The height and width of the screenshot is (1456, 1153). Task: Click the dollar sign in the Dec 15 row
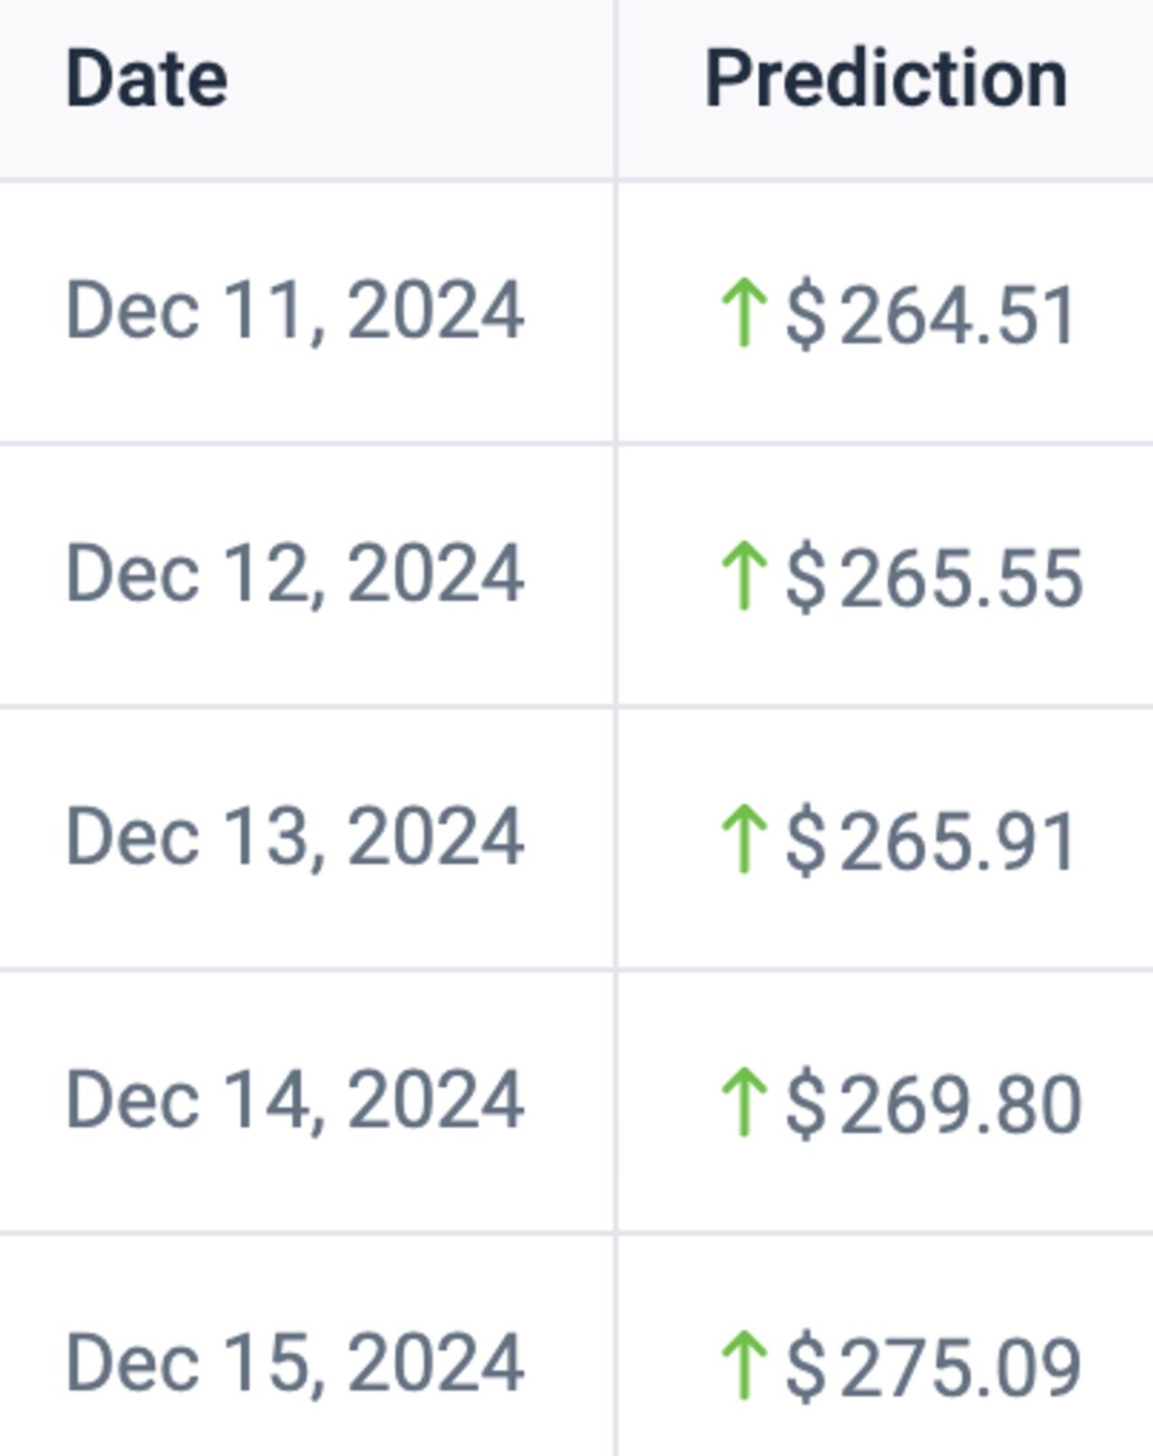[805, 1367]
